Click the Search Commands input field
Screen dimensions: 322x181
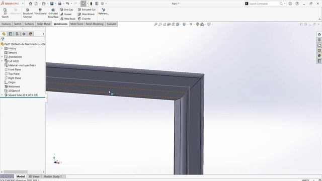pos(264,4)
